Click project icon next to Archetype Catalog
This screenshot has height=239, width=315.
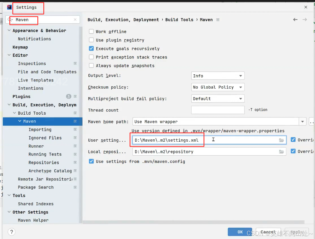(x=75, y=171)
